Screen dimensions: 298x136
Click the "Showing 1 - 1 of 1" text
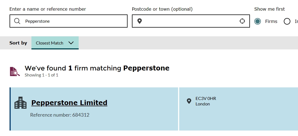click(42, 75)
